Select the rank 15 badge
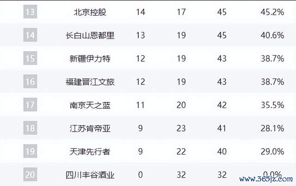Screen dimensions: 296x186 (x=30, y=58)
